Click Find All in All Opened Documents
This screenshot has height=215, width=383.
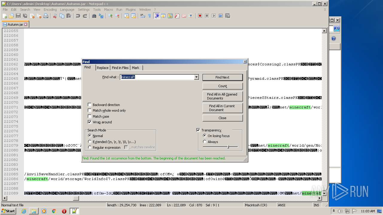[223, 96]
